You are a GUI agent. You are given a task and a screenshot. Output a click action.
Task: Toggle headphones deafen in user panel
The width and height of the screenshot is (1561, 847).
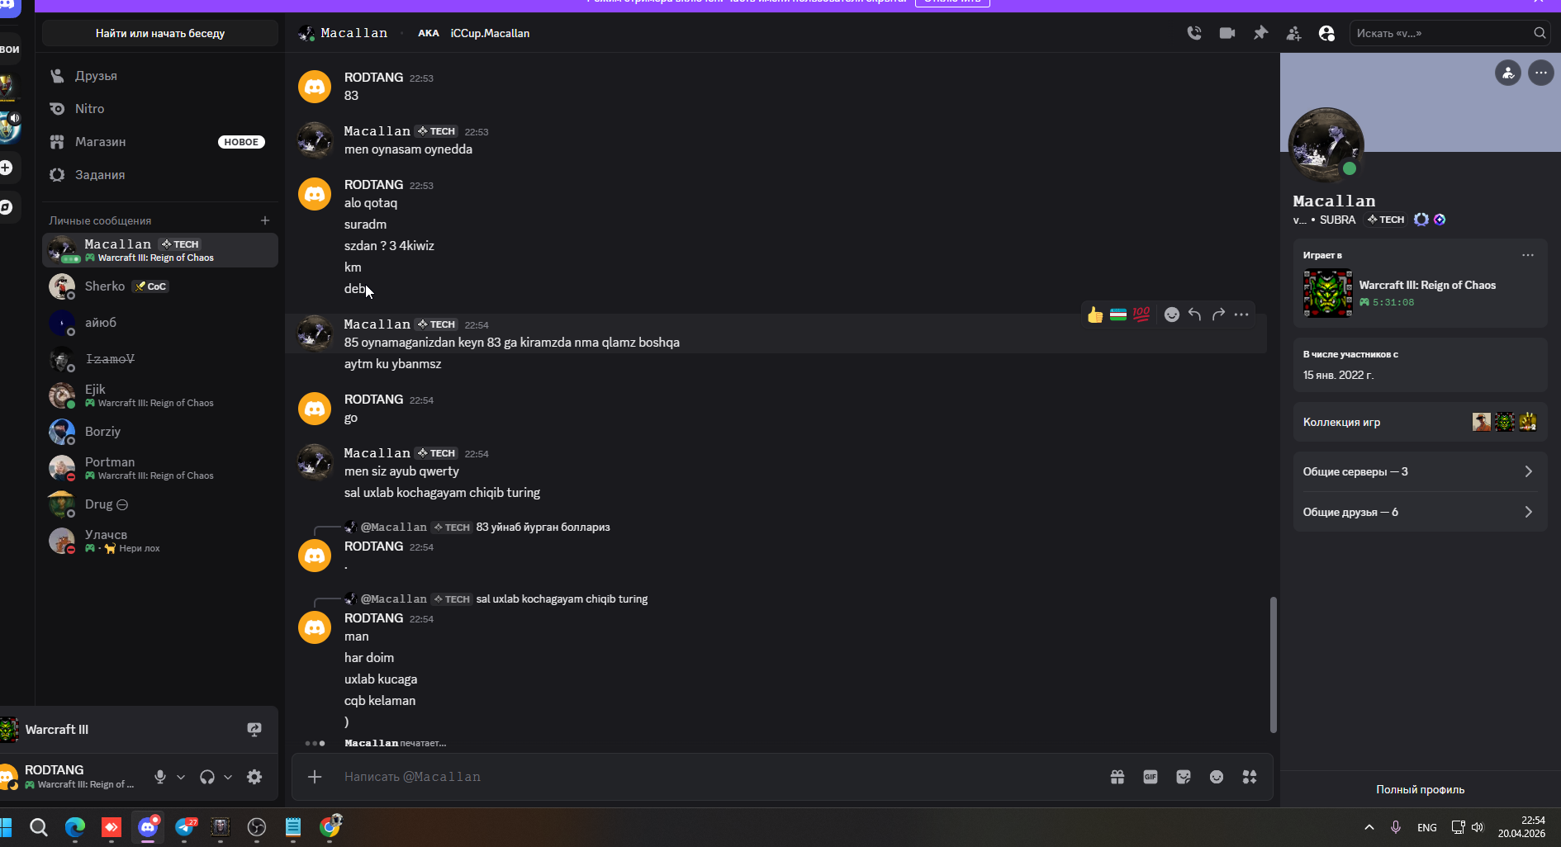click(x=207, y=777)
